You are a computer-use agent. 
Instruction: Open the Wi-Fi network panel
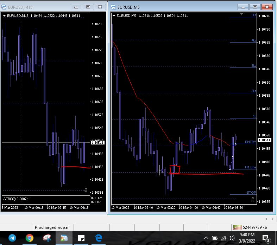[224, 238]
